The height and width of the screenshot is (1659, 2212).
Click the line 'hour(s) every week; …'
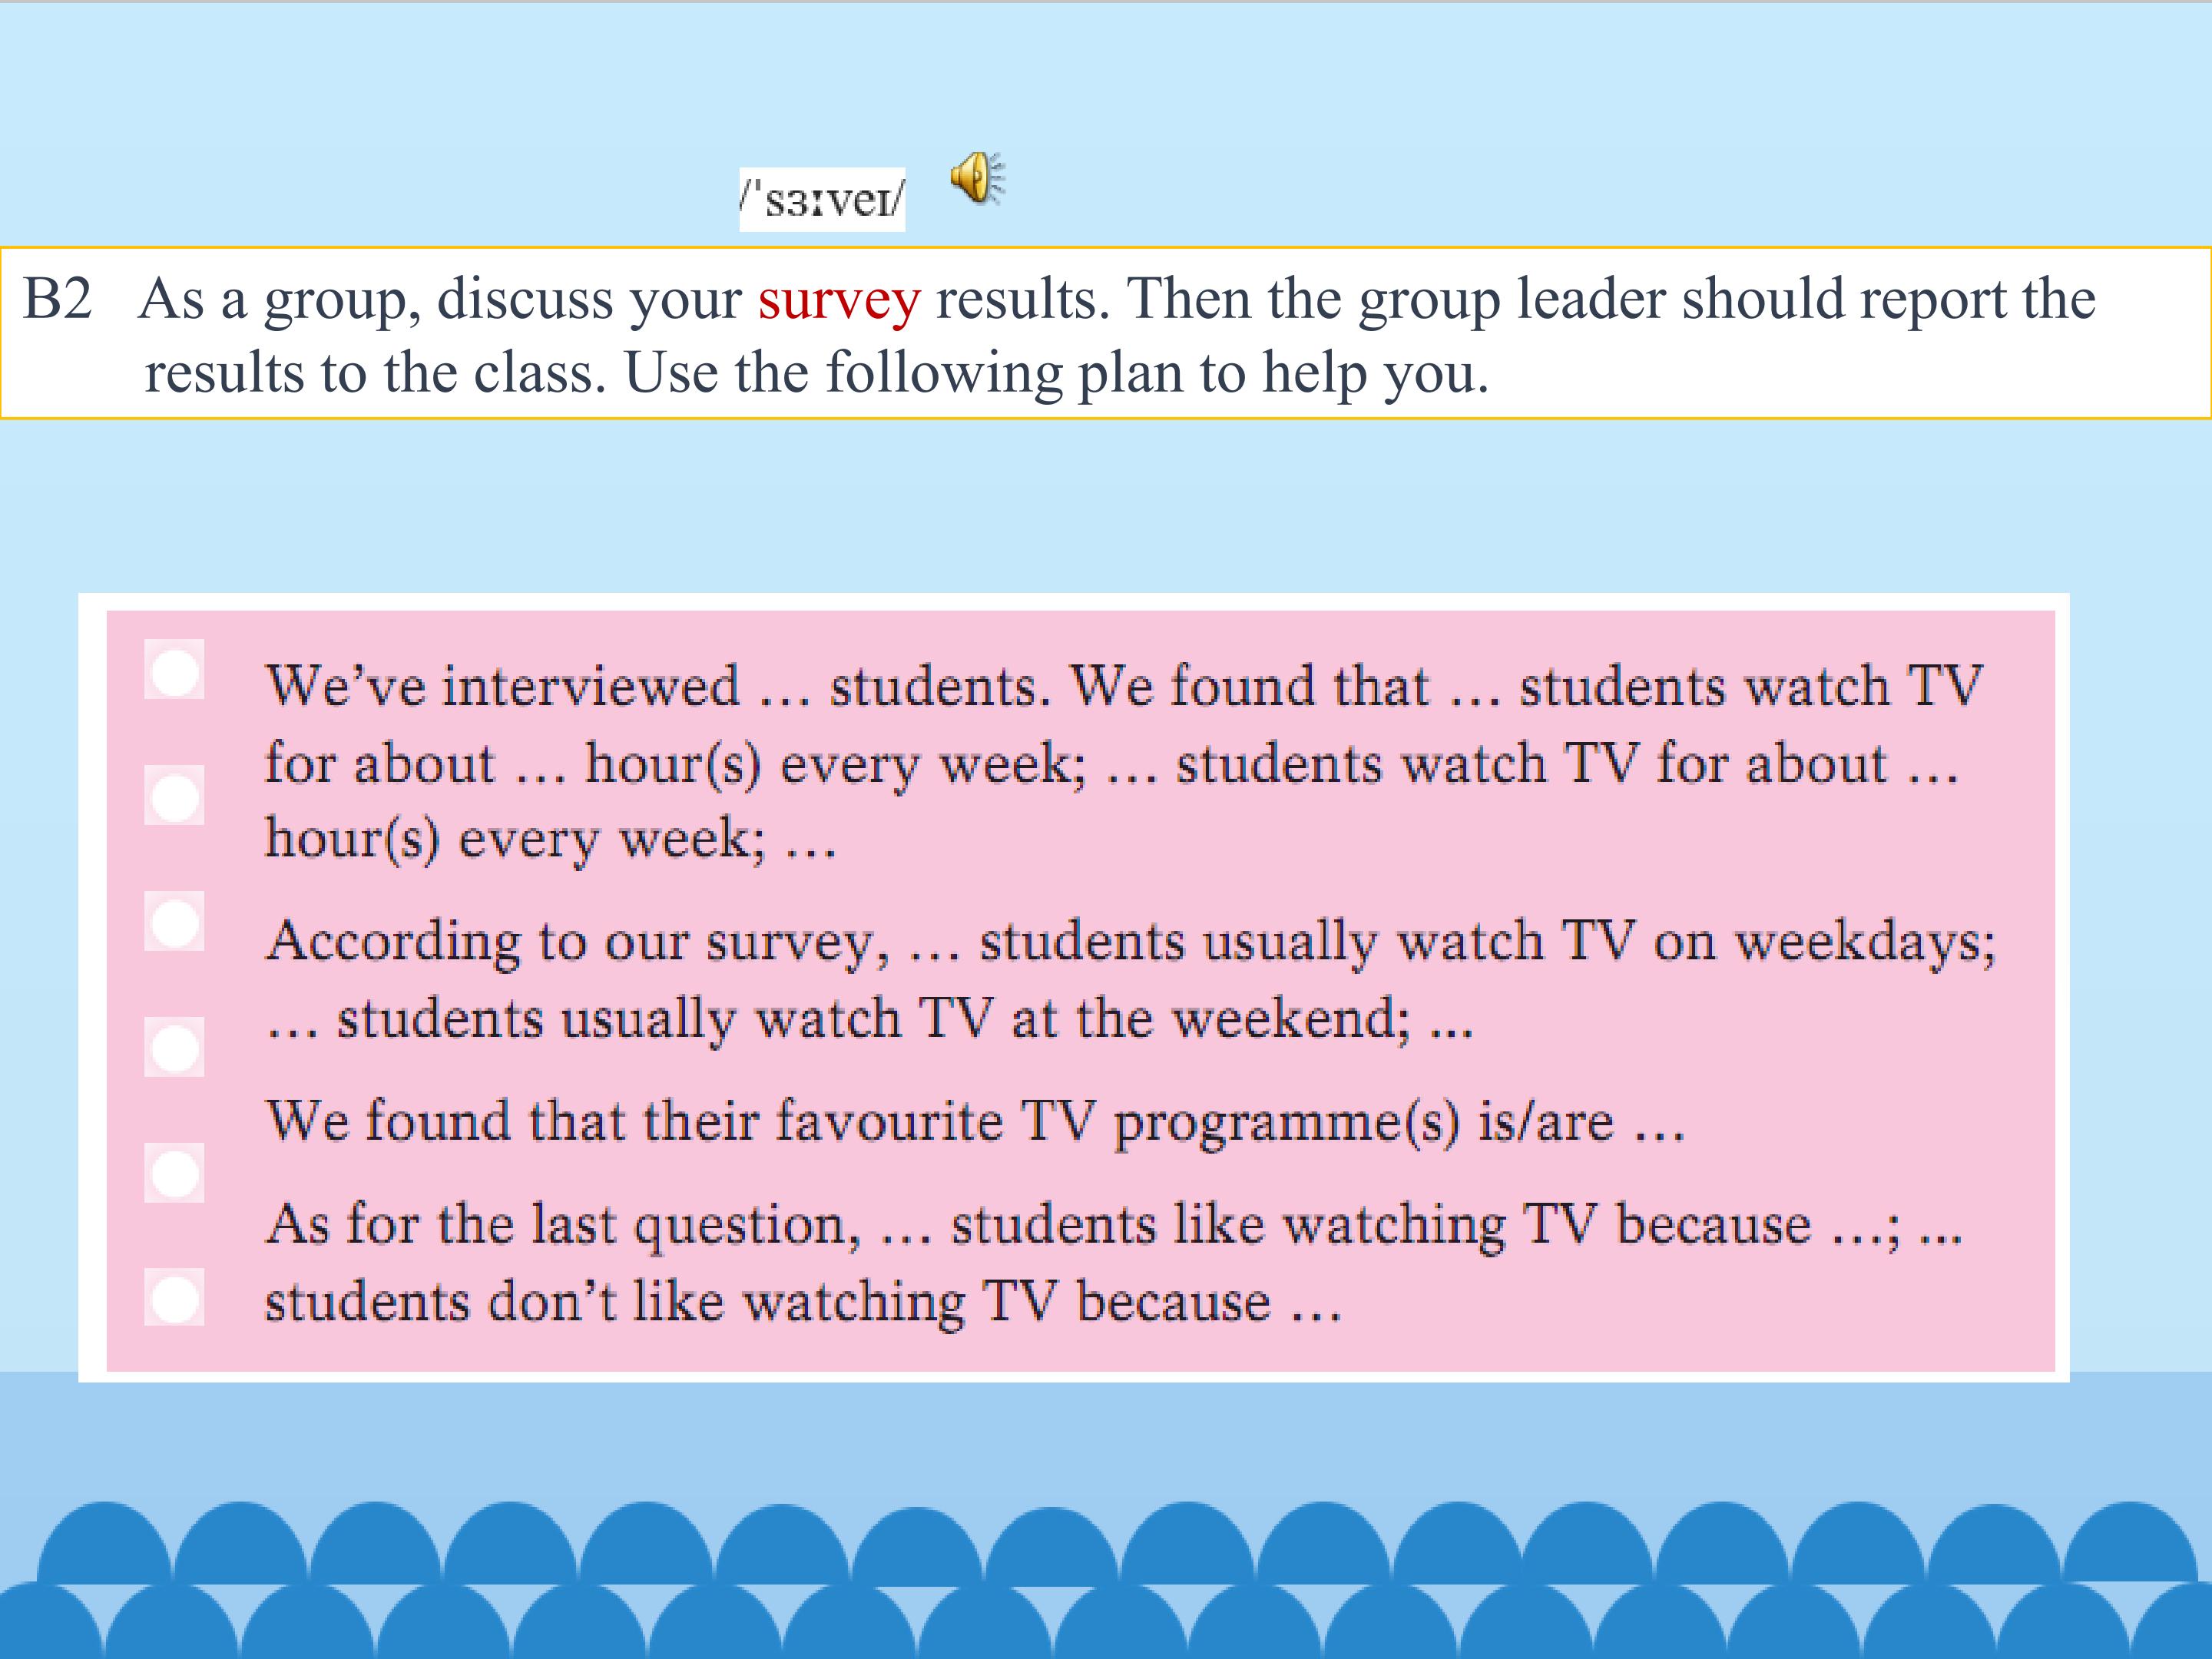[x=550, y=839]
